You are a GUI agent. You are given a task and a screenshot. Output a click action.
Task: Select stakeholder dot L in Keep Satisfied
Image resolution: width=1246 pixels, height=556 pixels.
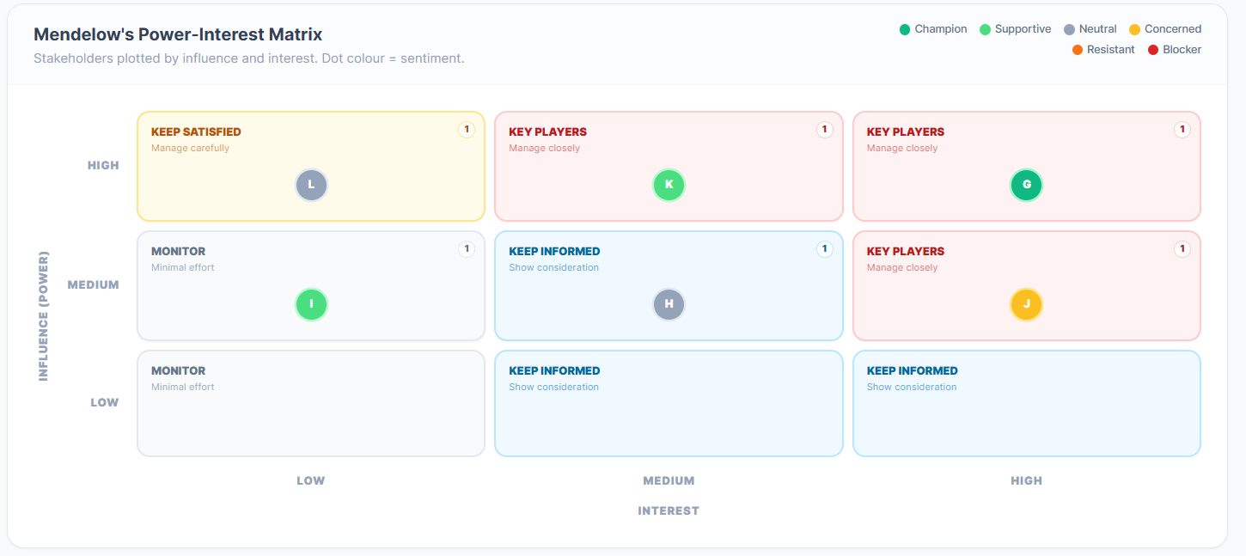pyautogui.click(x=311, y=185)
